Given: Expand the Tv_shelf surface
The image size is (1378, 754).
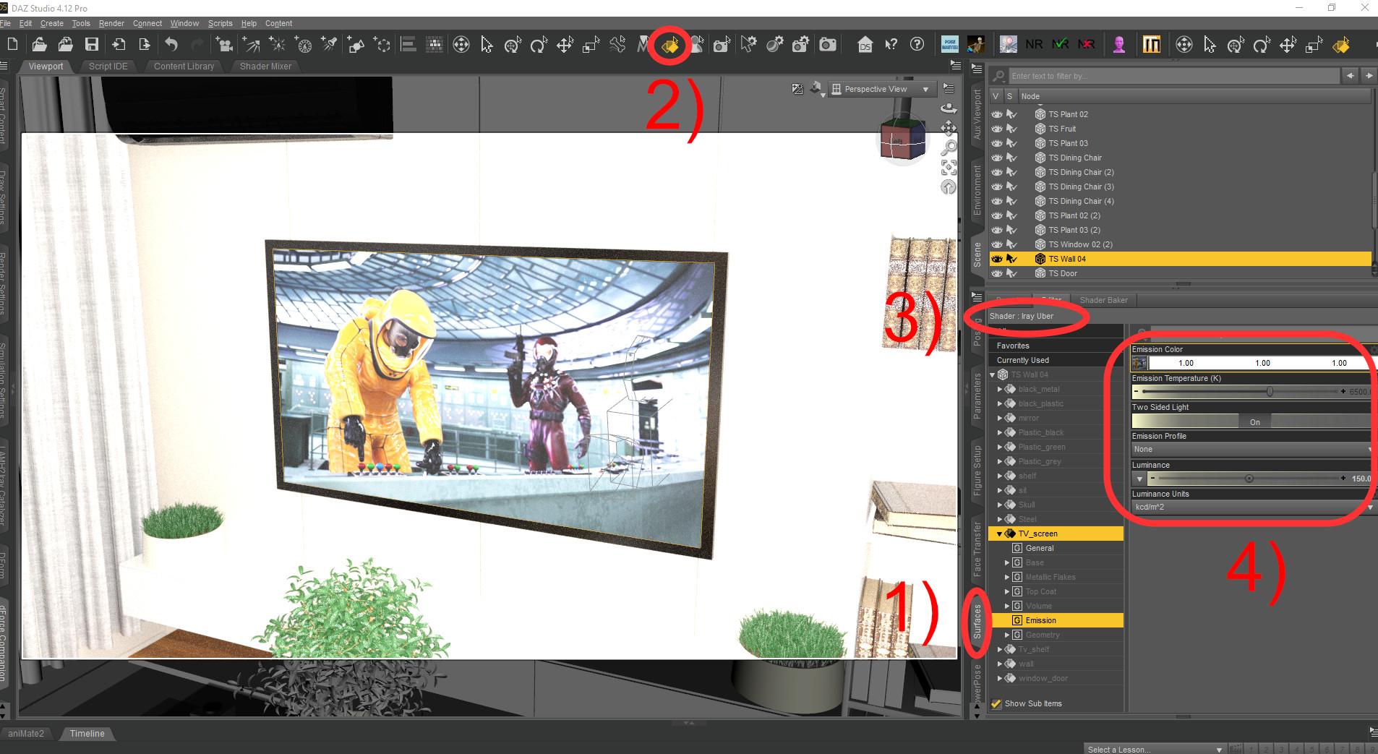Looking at the screenshot, I should point(1000,649).
